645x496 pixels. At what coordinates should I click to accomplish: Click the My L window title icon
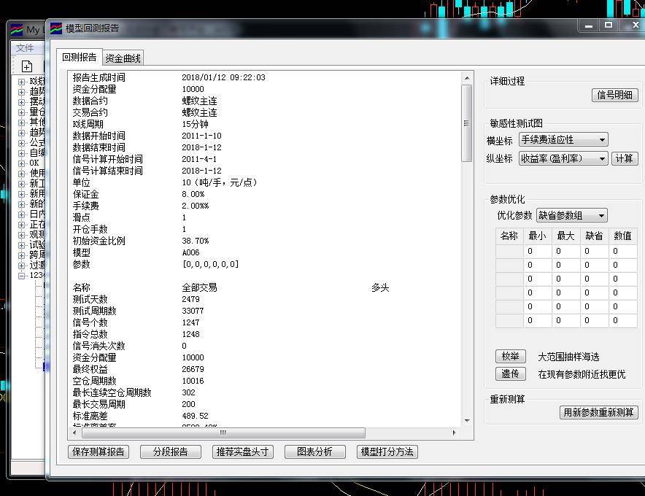(x=17, y=30)
